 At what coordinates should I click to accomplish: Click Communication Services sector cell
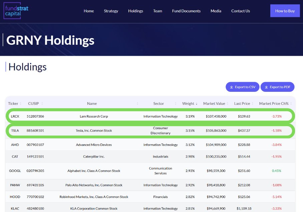tap(161, 171)
